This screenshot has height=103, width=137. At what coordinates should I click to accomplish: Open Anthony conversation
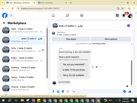23,69
